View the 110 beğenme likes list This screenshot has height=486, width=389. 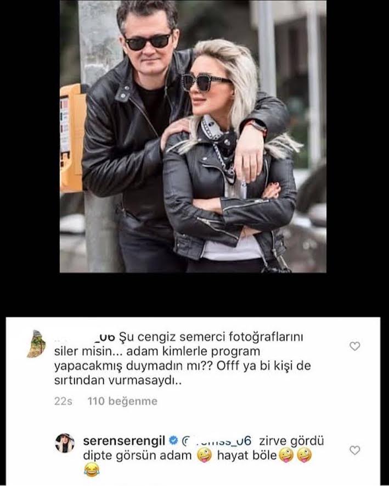click(122, 401)
